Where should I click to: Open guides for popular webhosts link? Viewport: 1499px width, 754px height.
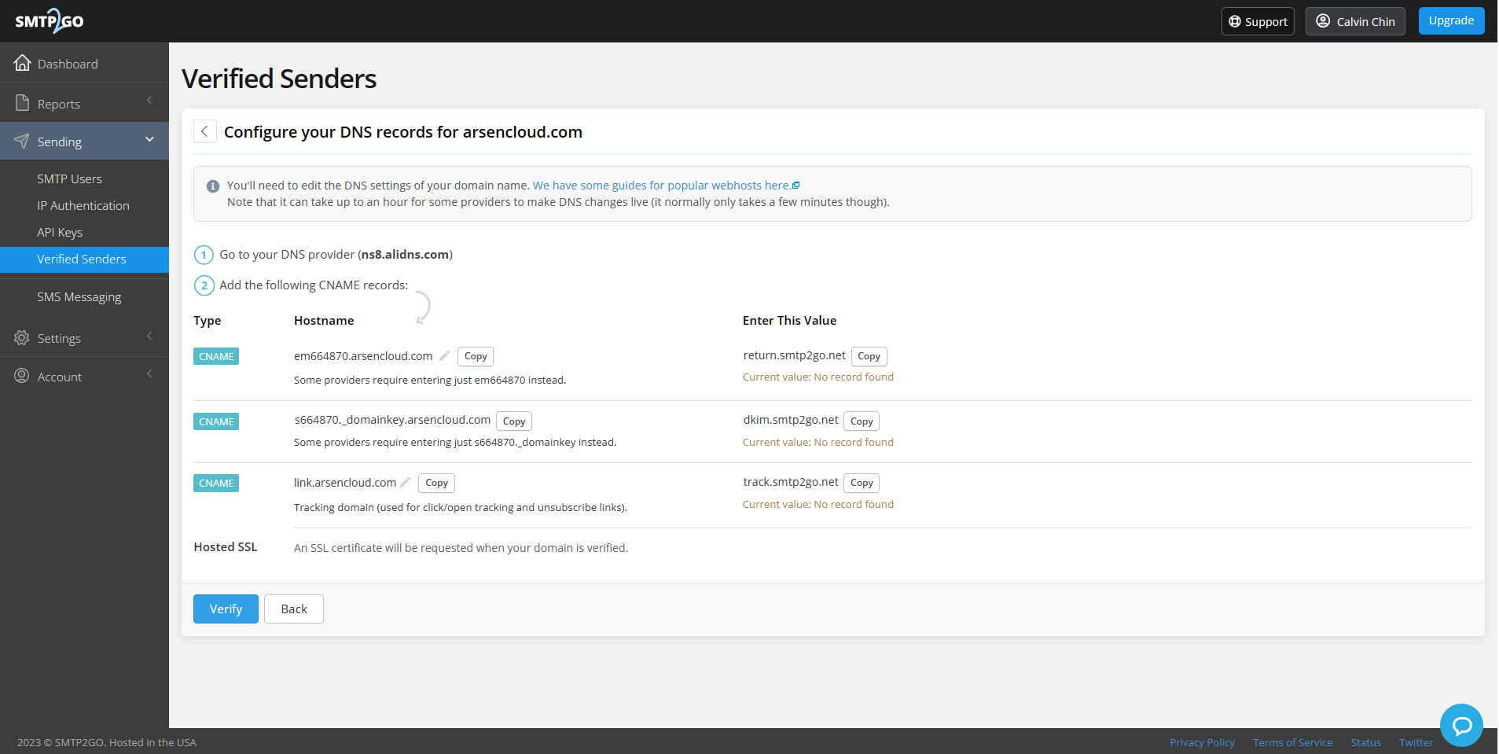tap(666, 186)
